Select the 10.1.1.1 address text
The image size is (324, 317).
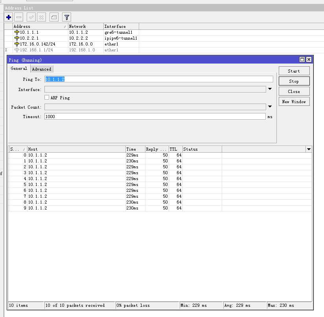pyautogui.click(x=29, y=32)
